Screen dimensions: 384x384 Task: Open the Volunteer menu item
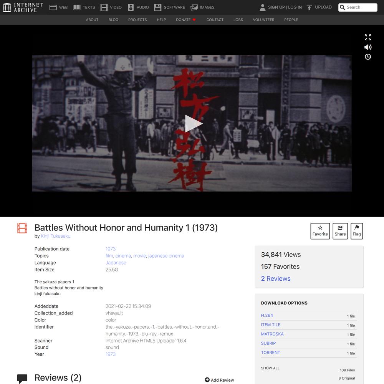tap(263, 20)
